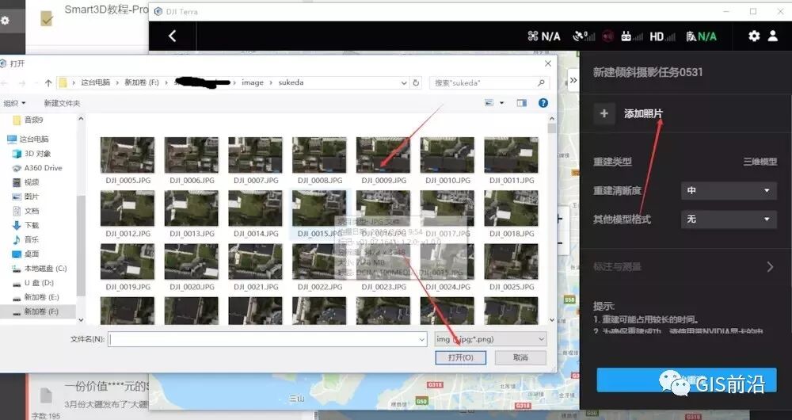Click the plus icon beside 添加照片
The height and width of the screenshot is (420, 792).
[x=604, y=113]
